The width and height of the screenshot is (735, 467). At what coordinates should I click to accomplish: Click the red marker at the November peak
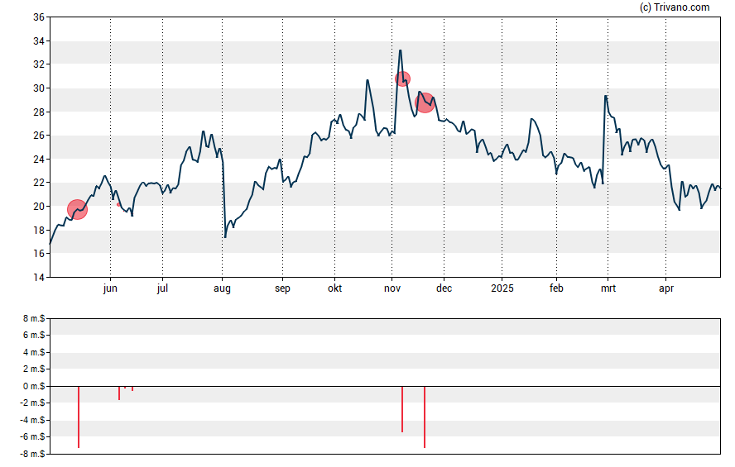click(x=402, y=79)
